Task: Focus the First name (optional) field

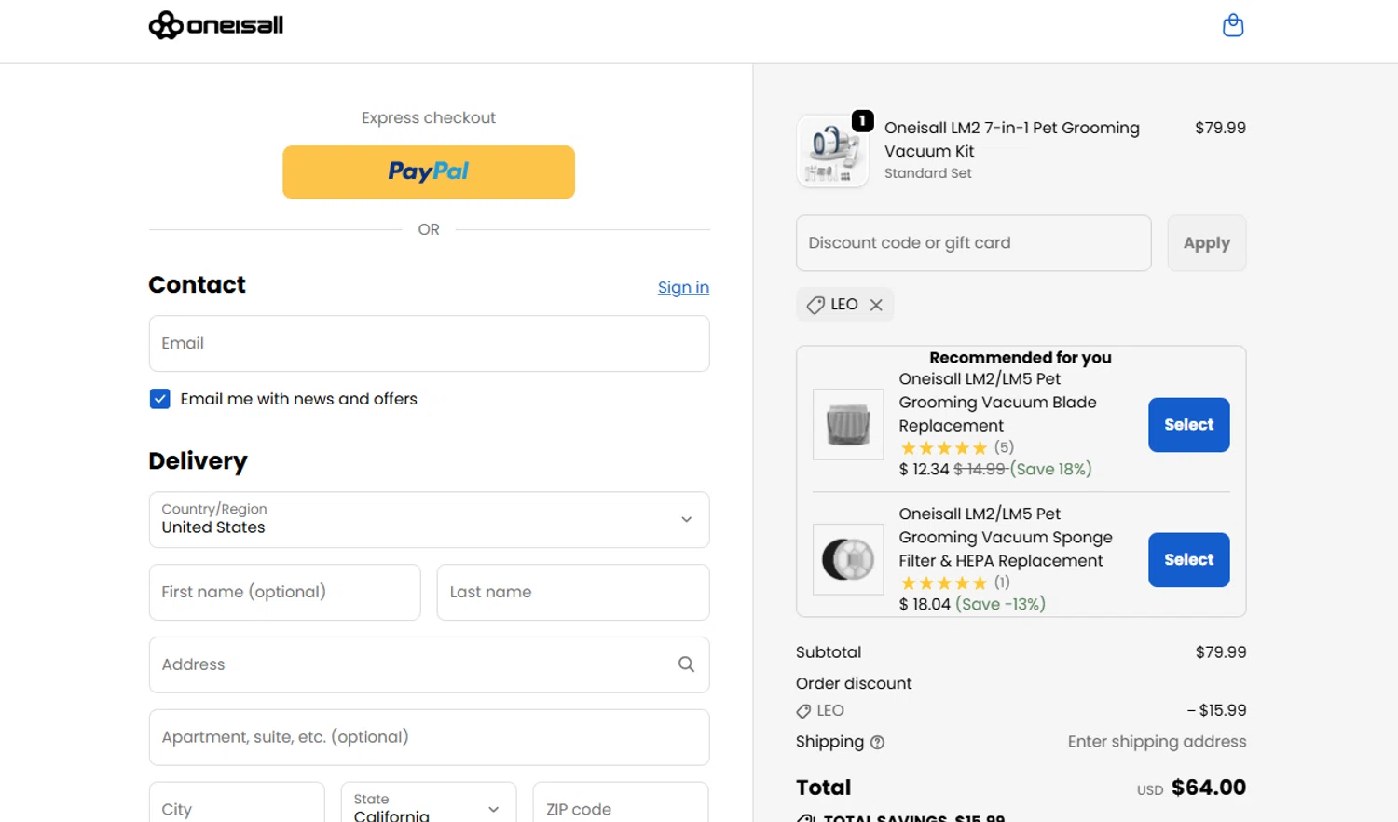Action: click(x=285, y=592)
